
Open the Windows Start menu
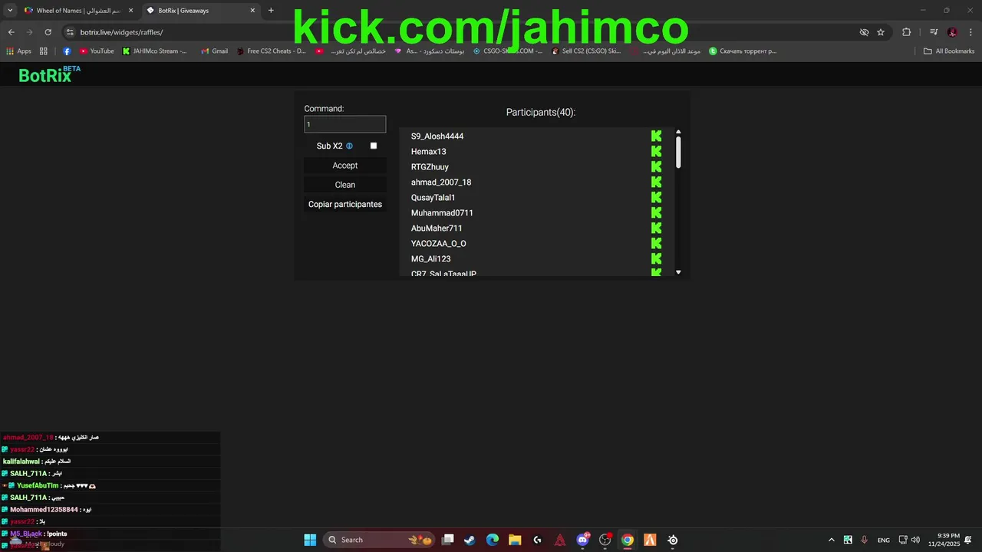(x=310, y=540)
